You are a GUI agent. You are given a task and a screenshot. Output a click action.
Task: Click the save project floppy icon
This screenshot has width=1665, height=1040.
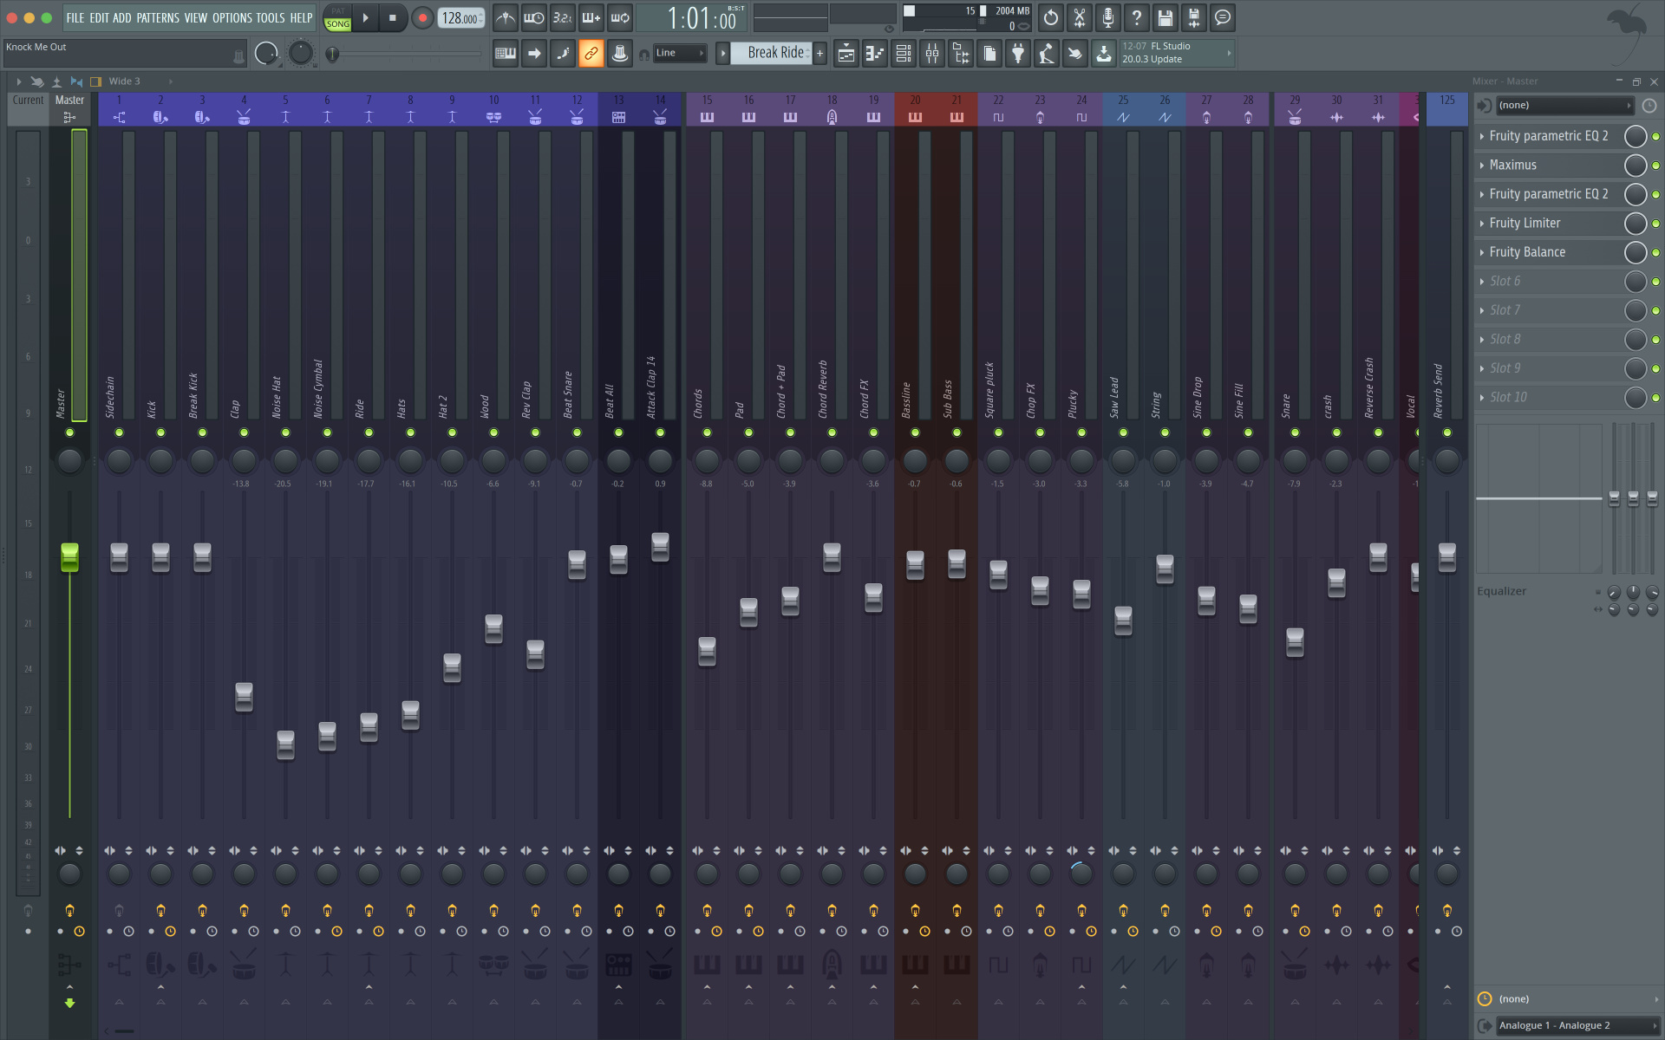(1165, 17)
